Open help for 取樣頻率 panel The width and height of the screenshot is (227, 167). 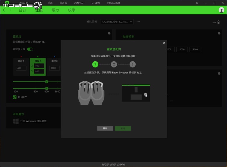tap(219, 33)
